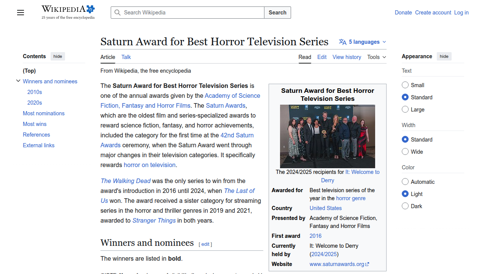Switch to the Talk tab
The image size is (487, 274).
(x=126, y=57)
